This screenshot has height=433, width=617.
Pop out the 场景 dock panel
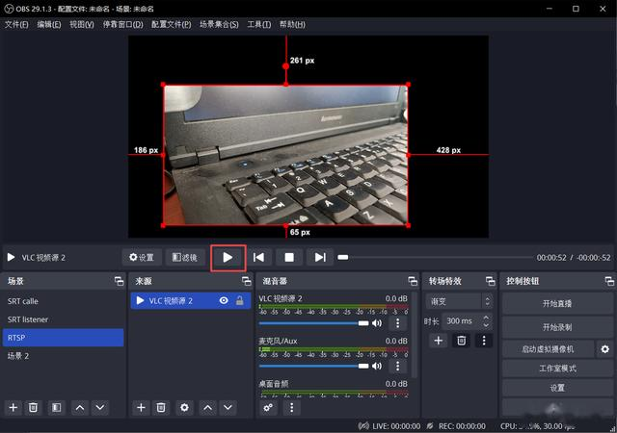coord(119,281)
